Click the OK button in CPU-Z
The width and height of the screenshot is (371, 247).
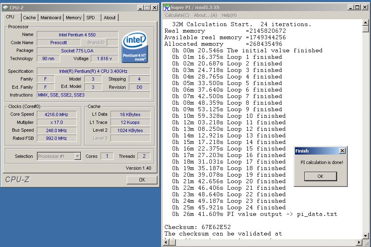142,180
